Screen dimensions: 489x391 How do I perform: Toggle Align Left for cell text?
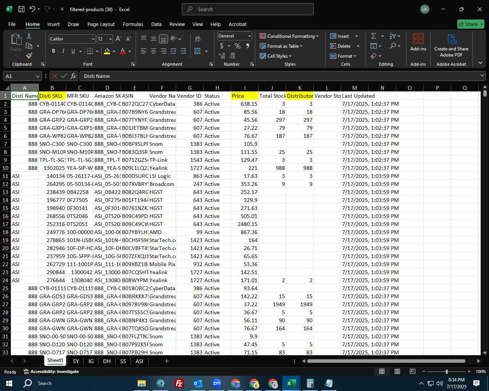[x=144, y=51]
